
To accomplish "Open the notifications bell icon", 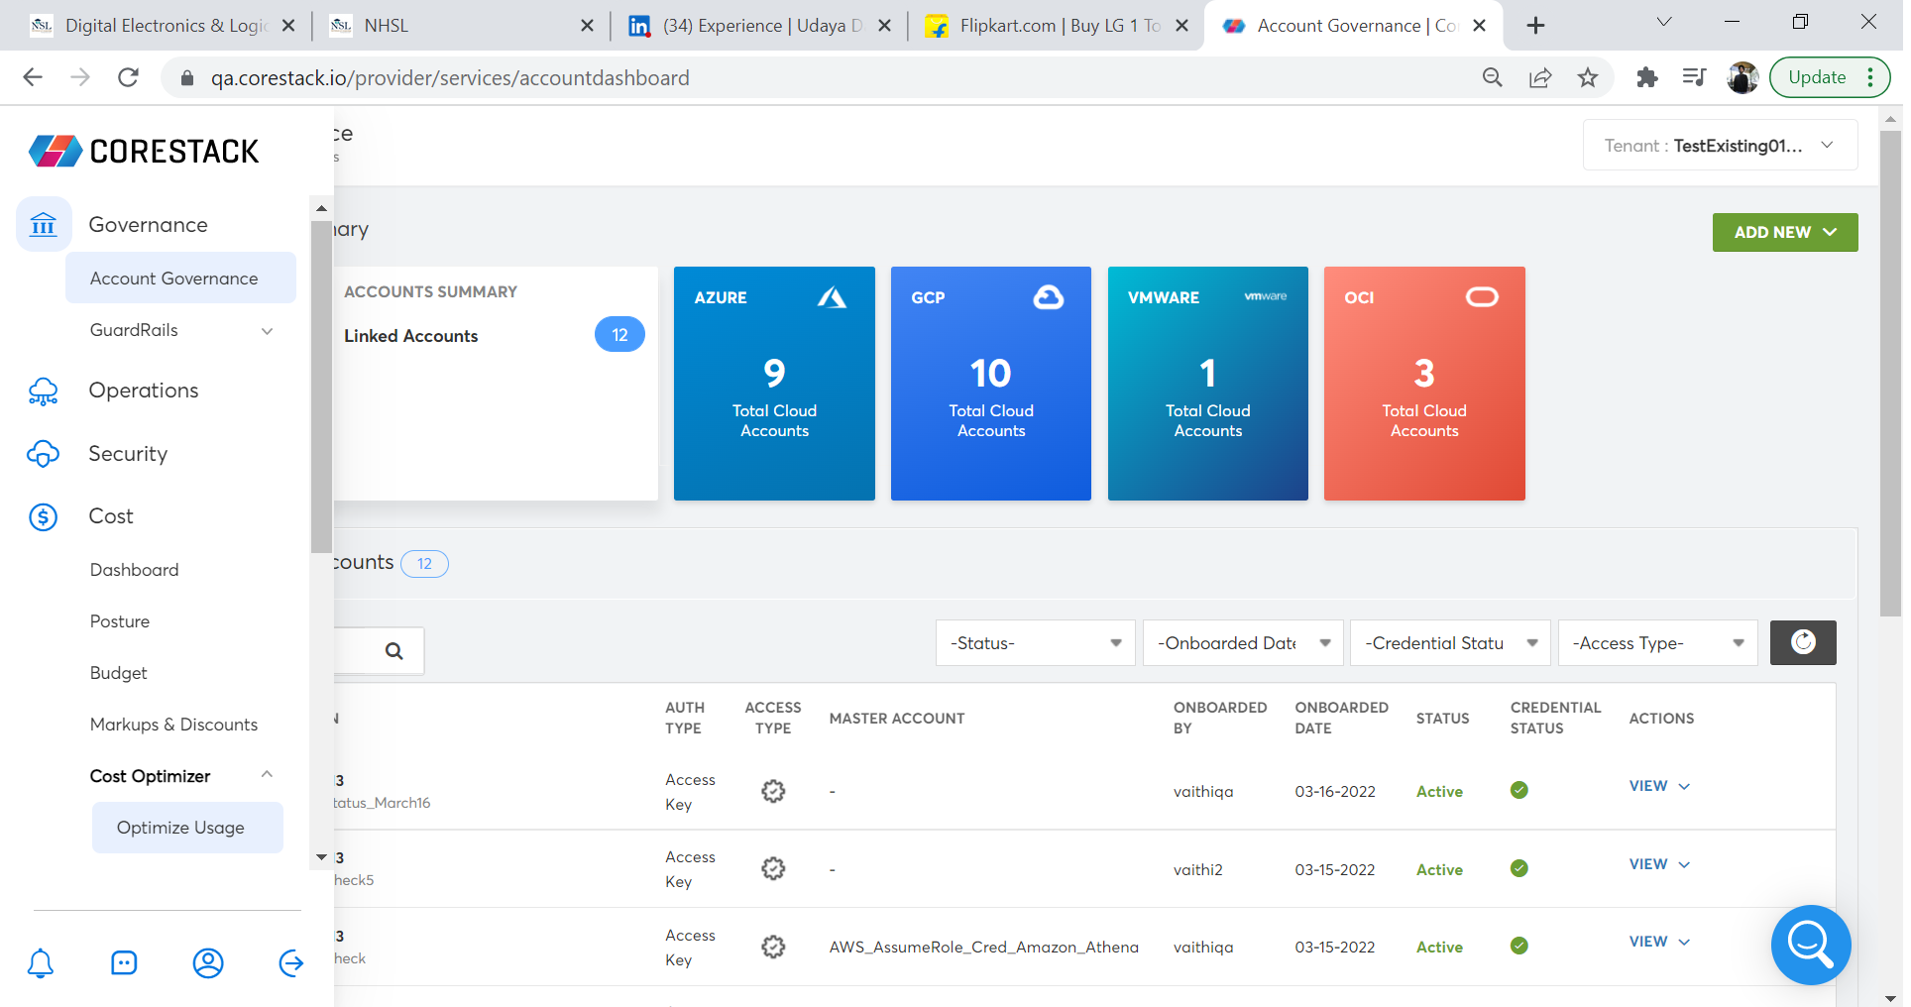I will [x=41, y=962].
